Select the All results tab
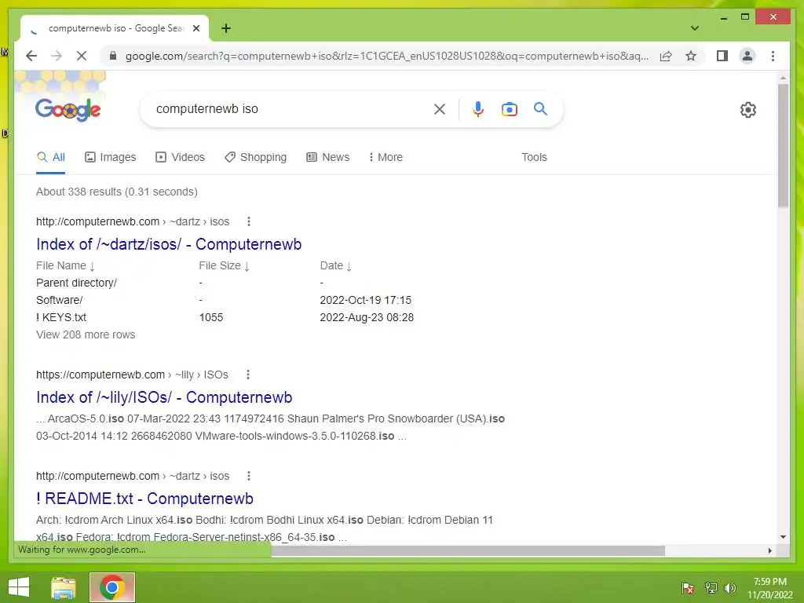The image size is (804, 603). click(x=51, y=157)
